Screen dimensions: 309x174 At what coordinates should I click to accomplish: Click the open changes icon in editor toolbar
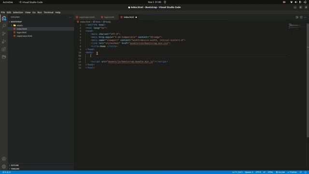pos(297,17)
